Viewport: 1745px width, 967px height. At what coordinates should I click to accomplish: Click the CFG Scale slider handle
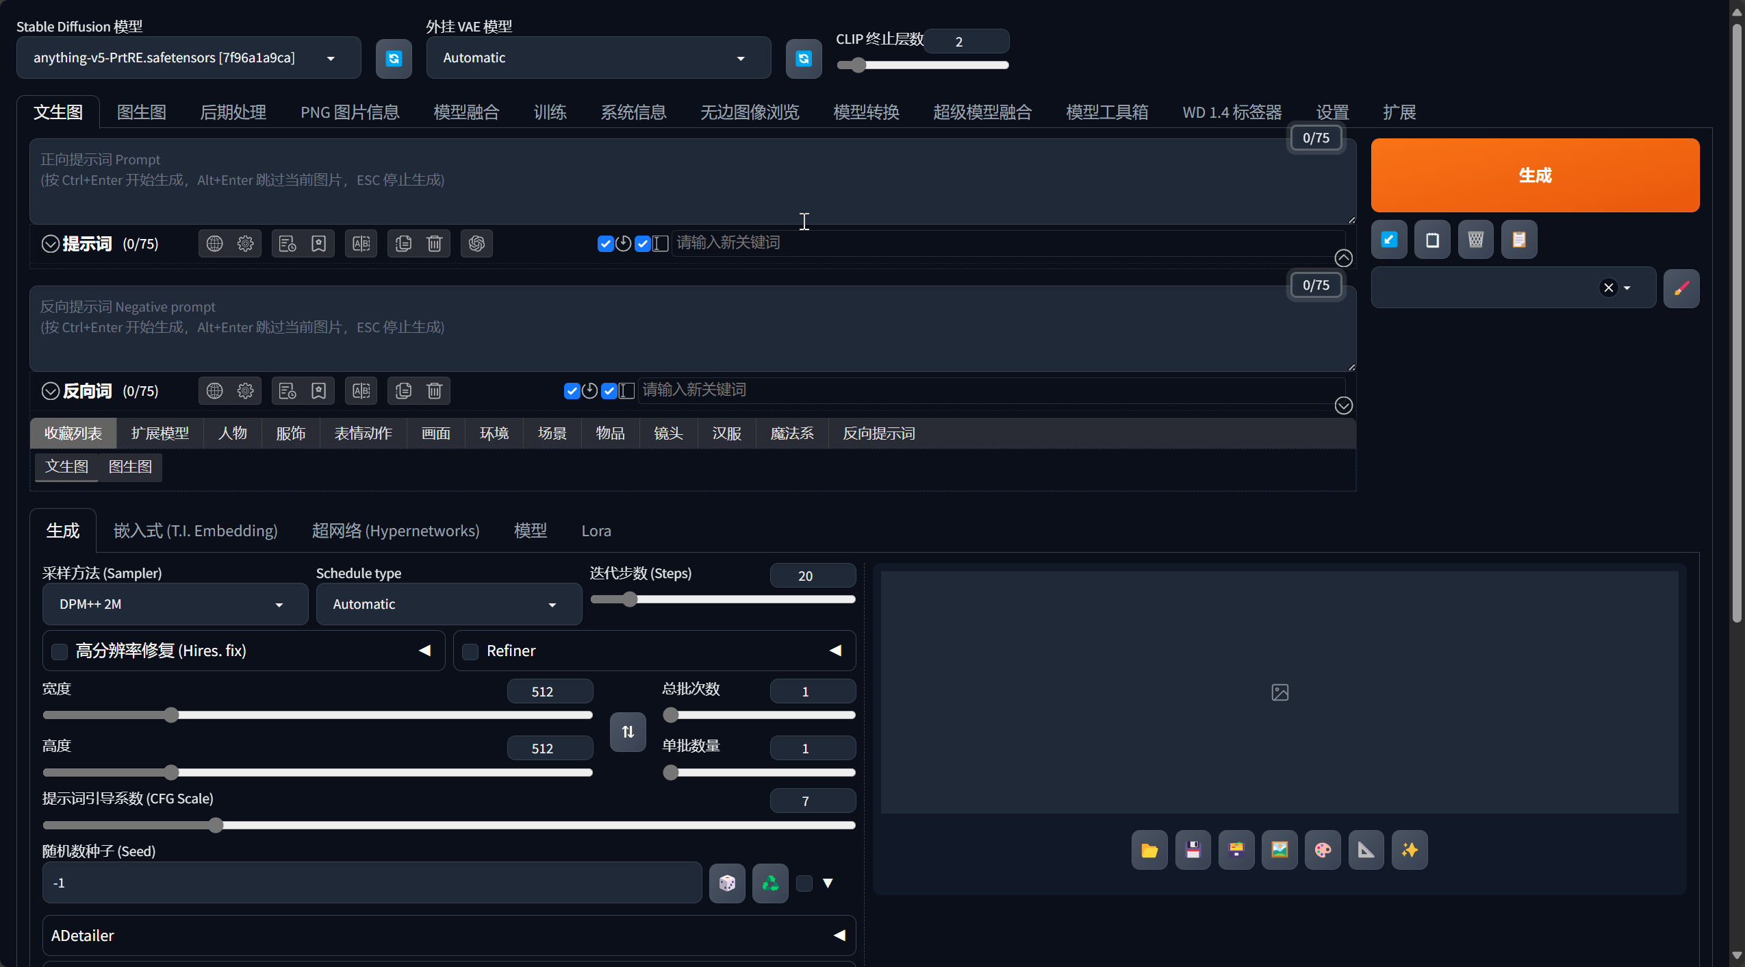click(216, 825)
